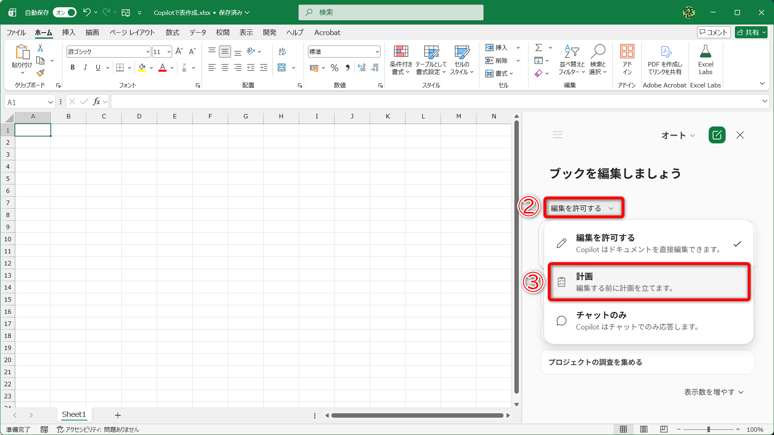Select チャットのみ option in menu
Viewport: 774px width, 435px height.
tap(649, 321)
